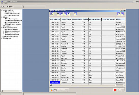Click 'test Toran' remark cell
This screenshot has width=139, height=95.
click(x=120, y=75)
